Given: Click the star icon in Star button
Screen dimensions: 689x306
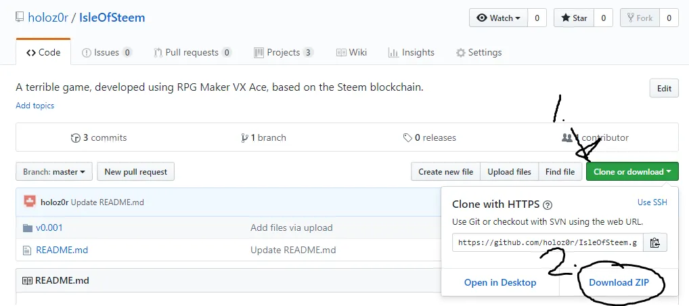Looking at the screenshot, I should point(566,18).
